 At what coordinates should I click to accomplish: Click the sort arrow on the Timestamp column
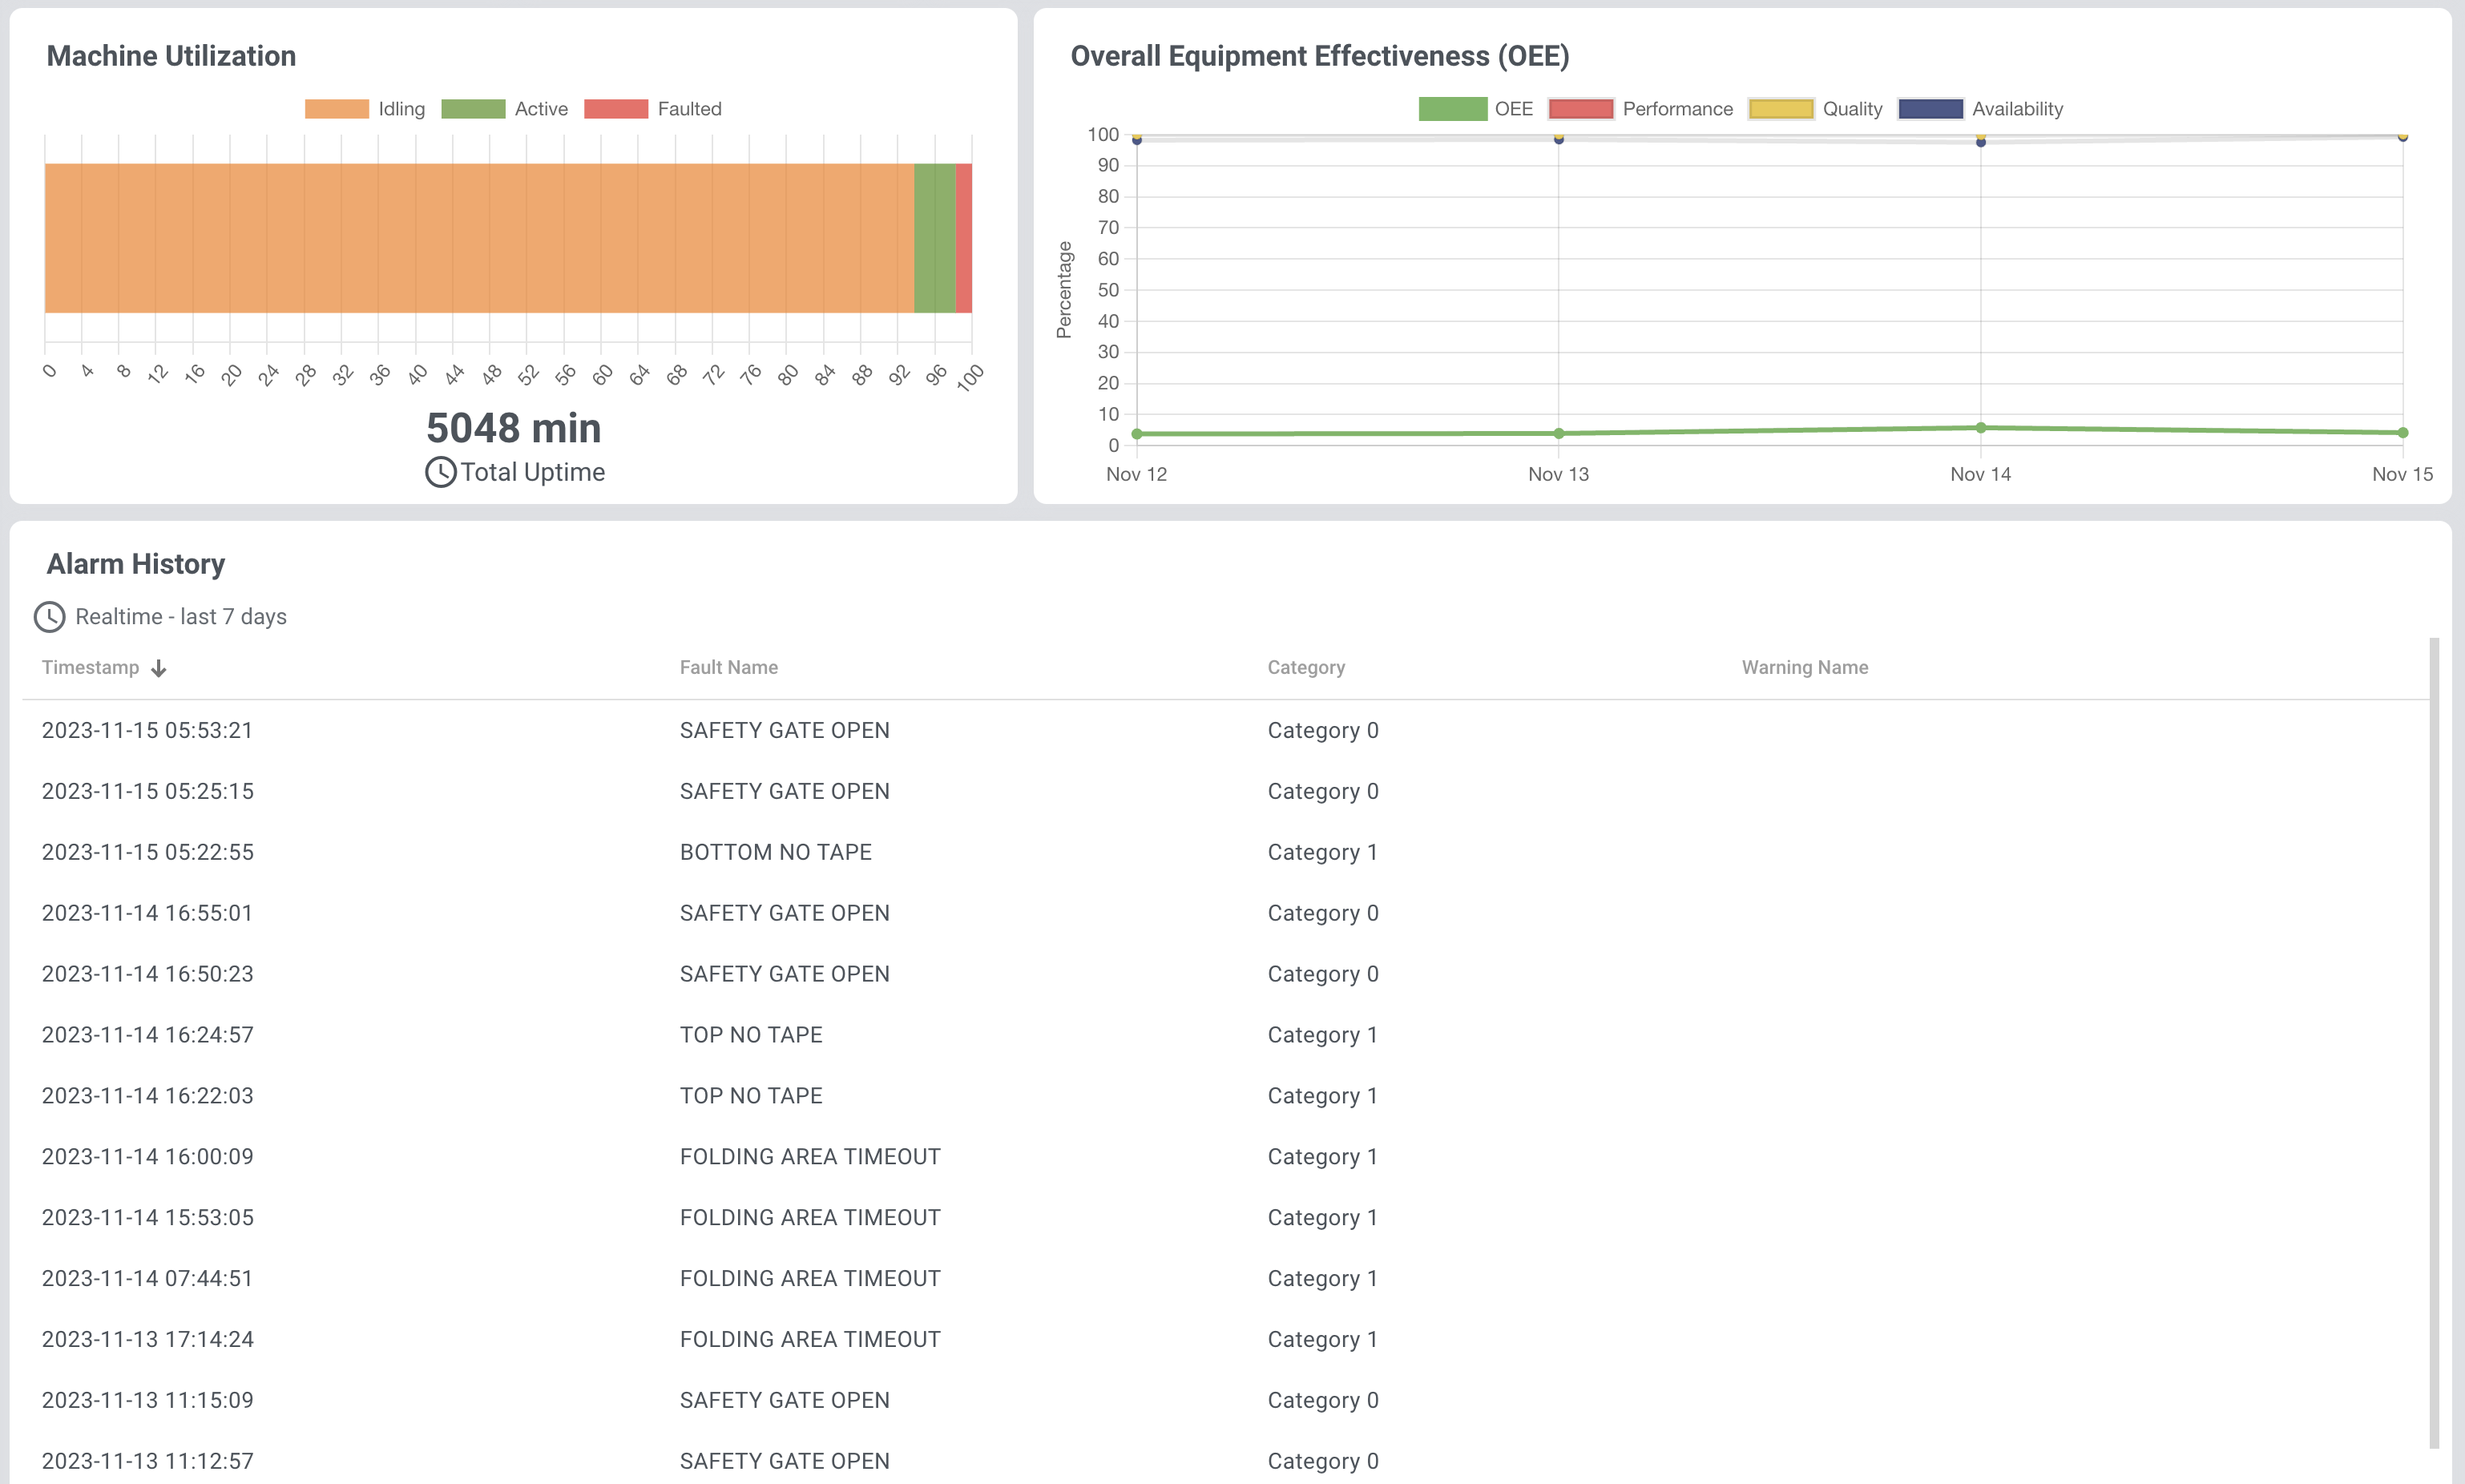click(160, 667)
